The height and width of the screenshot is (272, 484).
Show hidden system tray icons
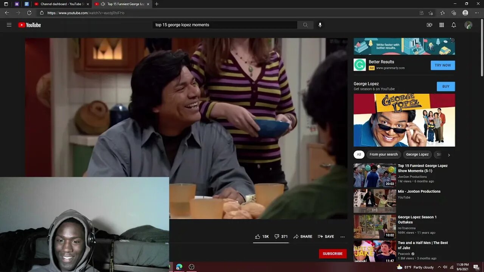pyautogui.click(x=439, y=267)
